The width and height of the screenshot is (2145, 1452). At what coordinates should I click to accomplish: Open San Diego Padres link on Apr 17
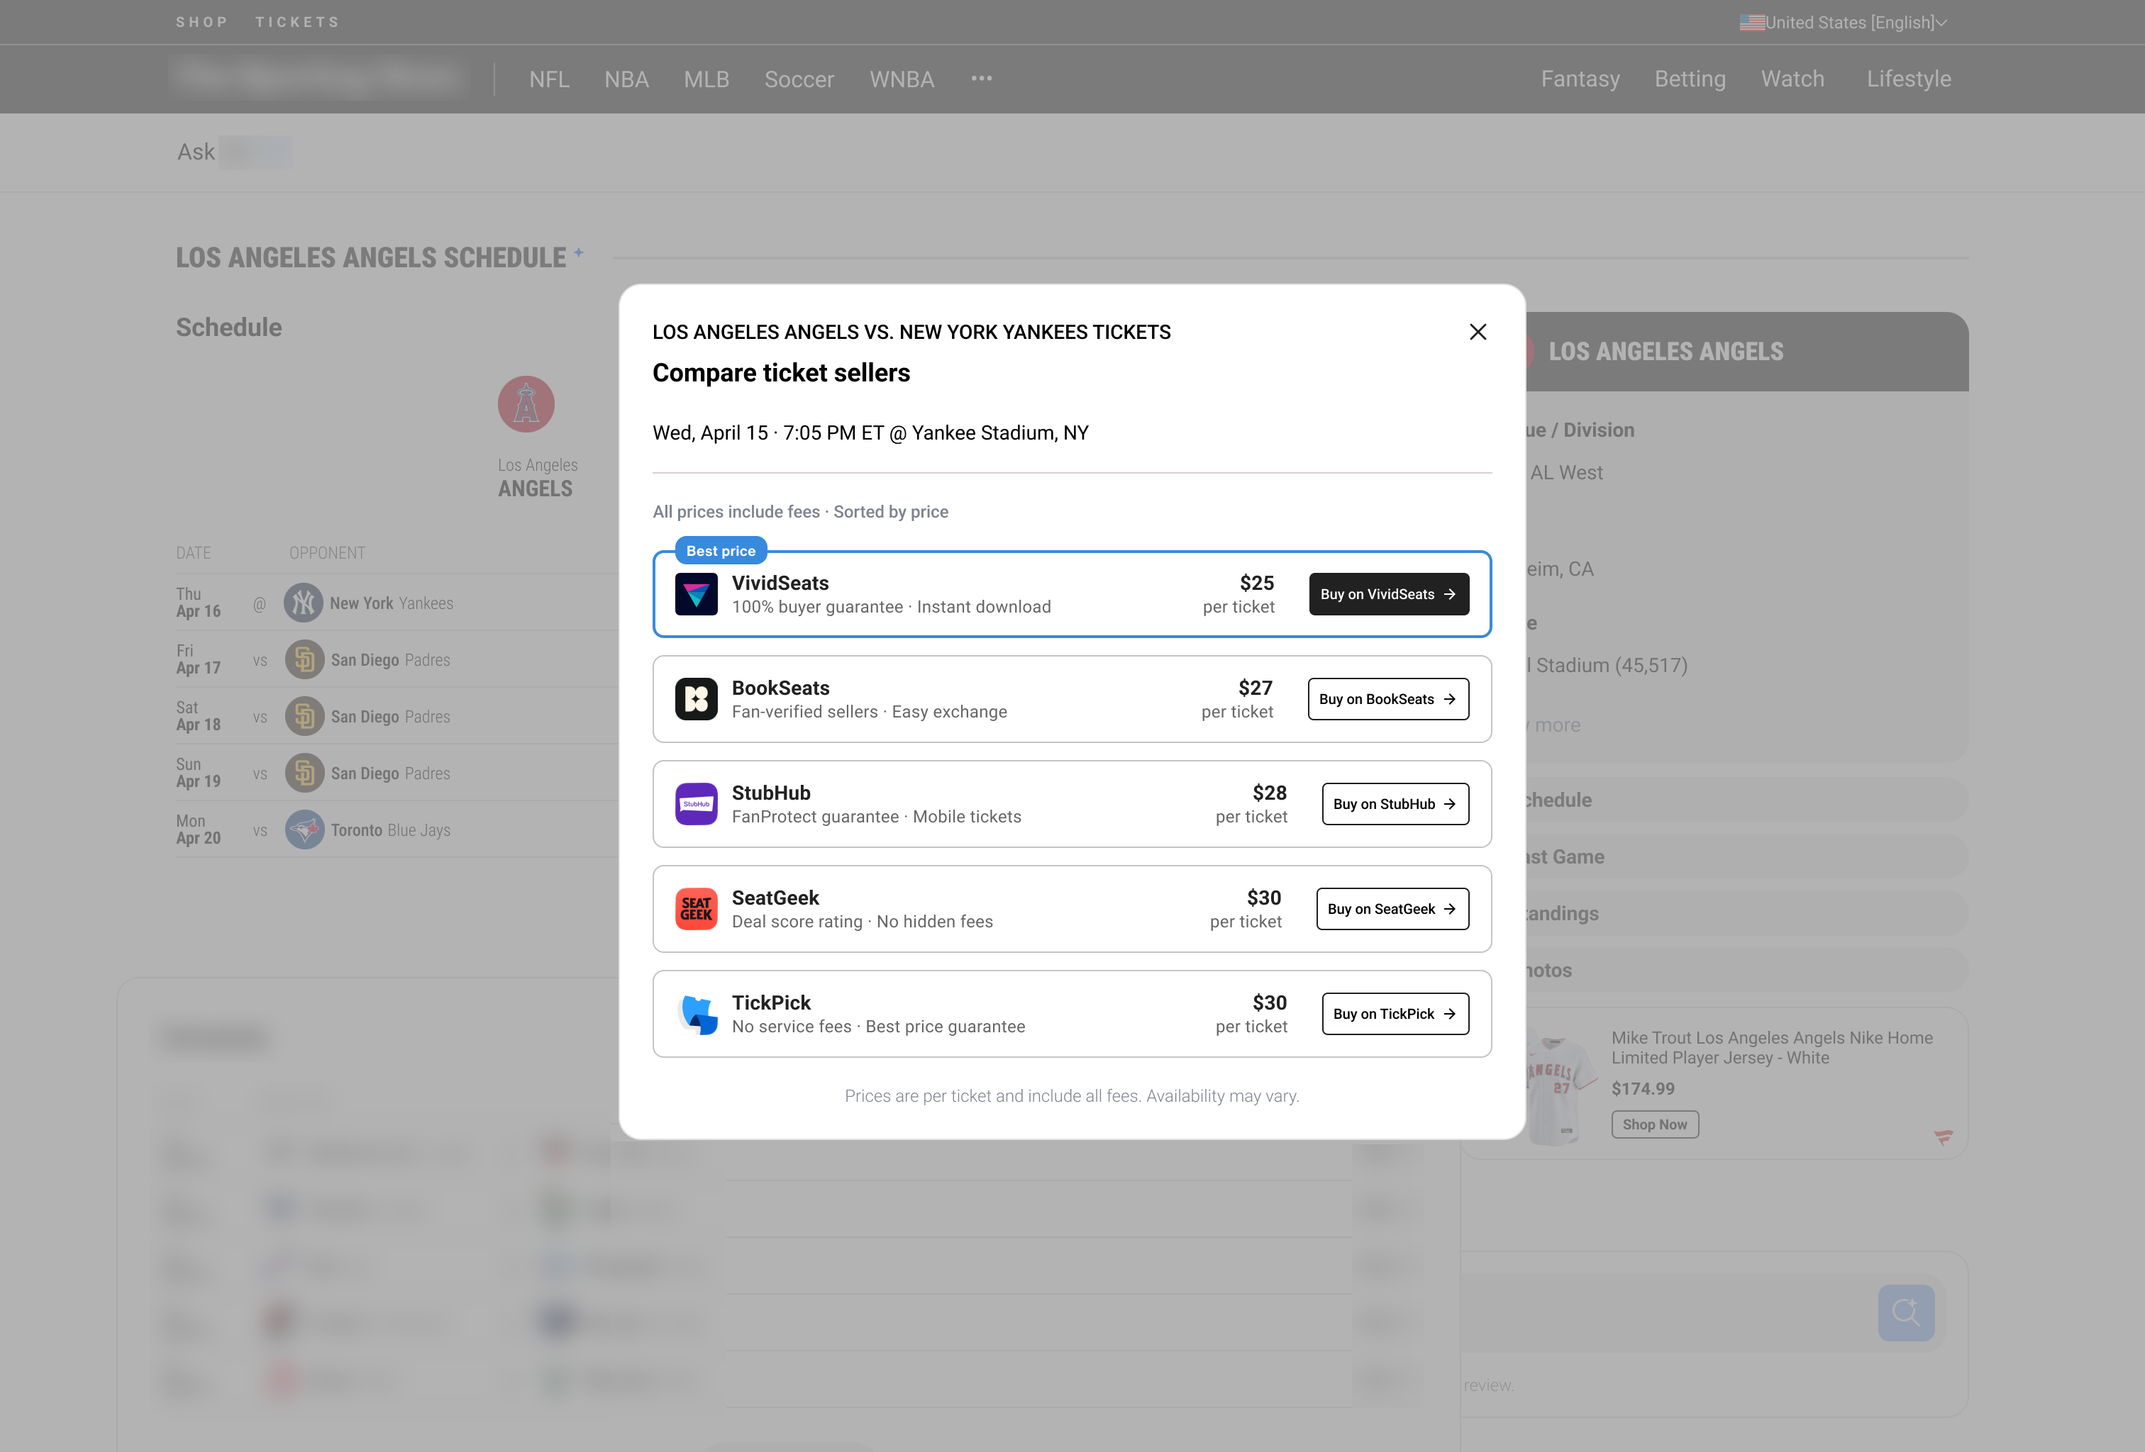[390, 661]
